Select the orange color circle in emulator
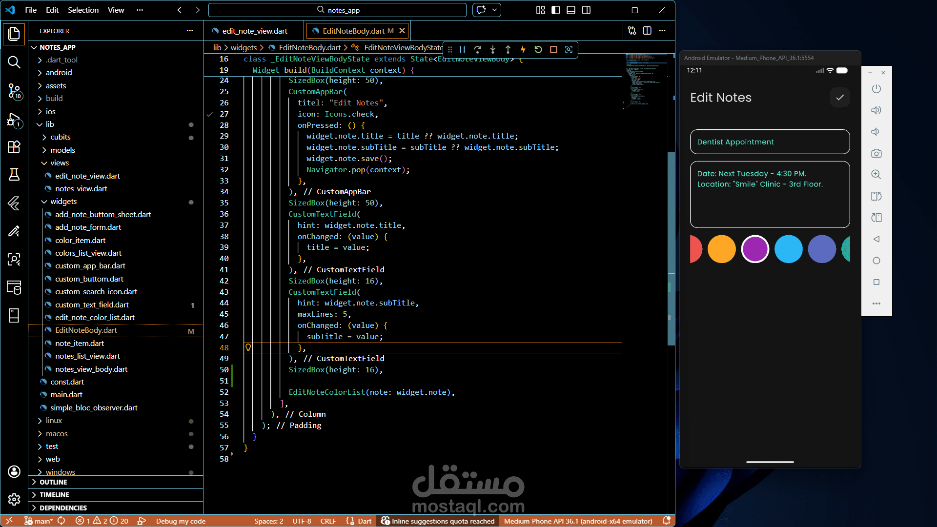 point(721,249)
